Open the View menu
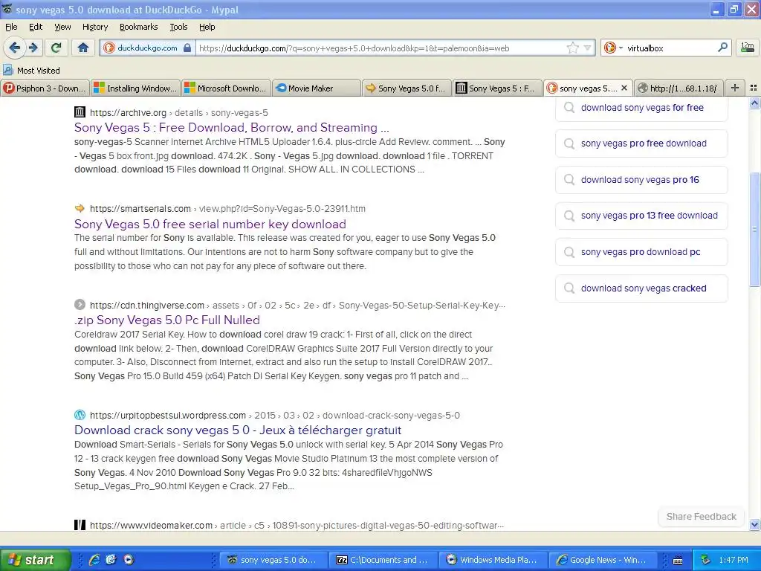Image resolution: width=761 pixels, height=571 pixels. (62, 27)
